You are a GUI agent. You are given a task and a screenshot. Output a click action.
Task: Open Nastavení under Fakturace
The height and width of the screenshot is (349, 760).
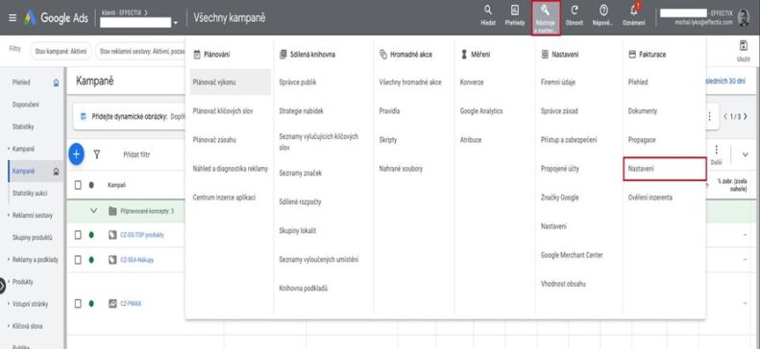click(x=665, y=169)
